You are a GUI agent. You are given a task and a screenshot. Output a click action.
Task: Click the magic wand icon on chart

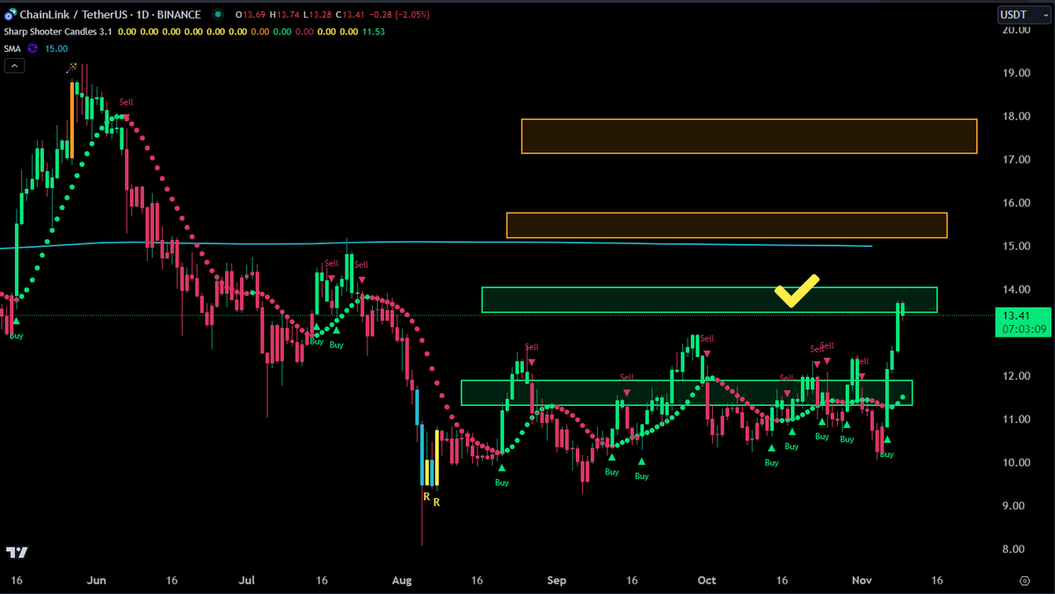pos(72,68)
